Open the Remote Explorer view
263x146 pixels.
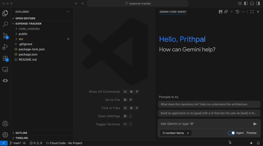tap(5, 69)
